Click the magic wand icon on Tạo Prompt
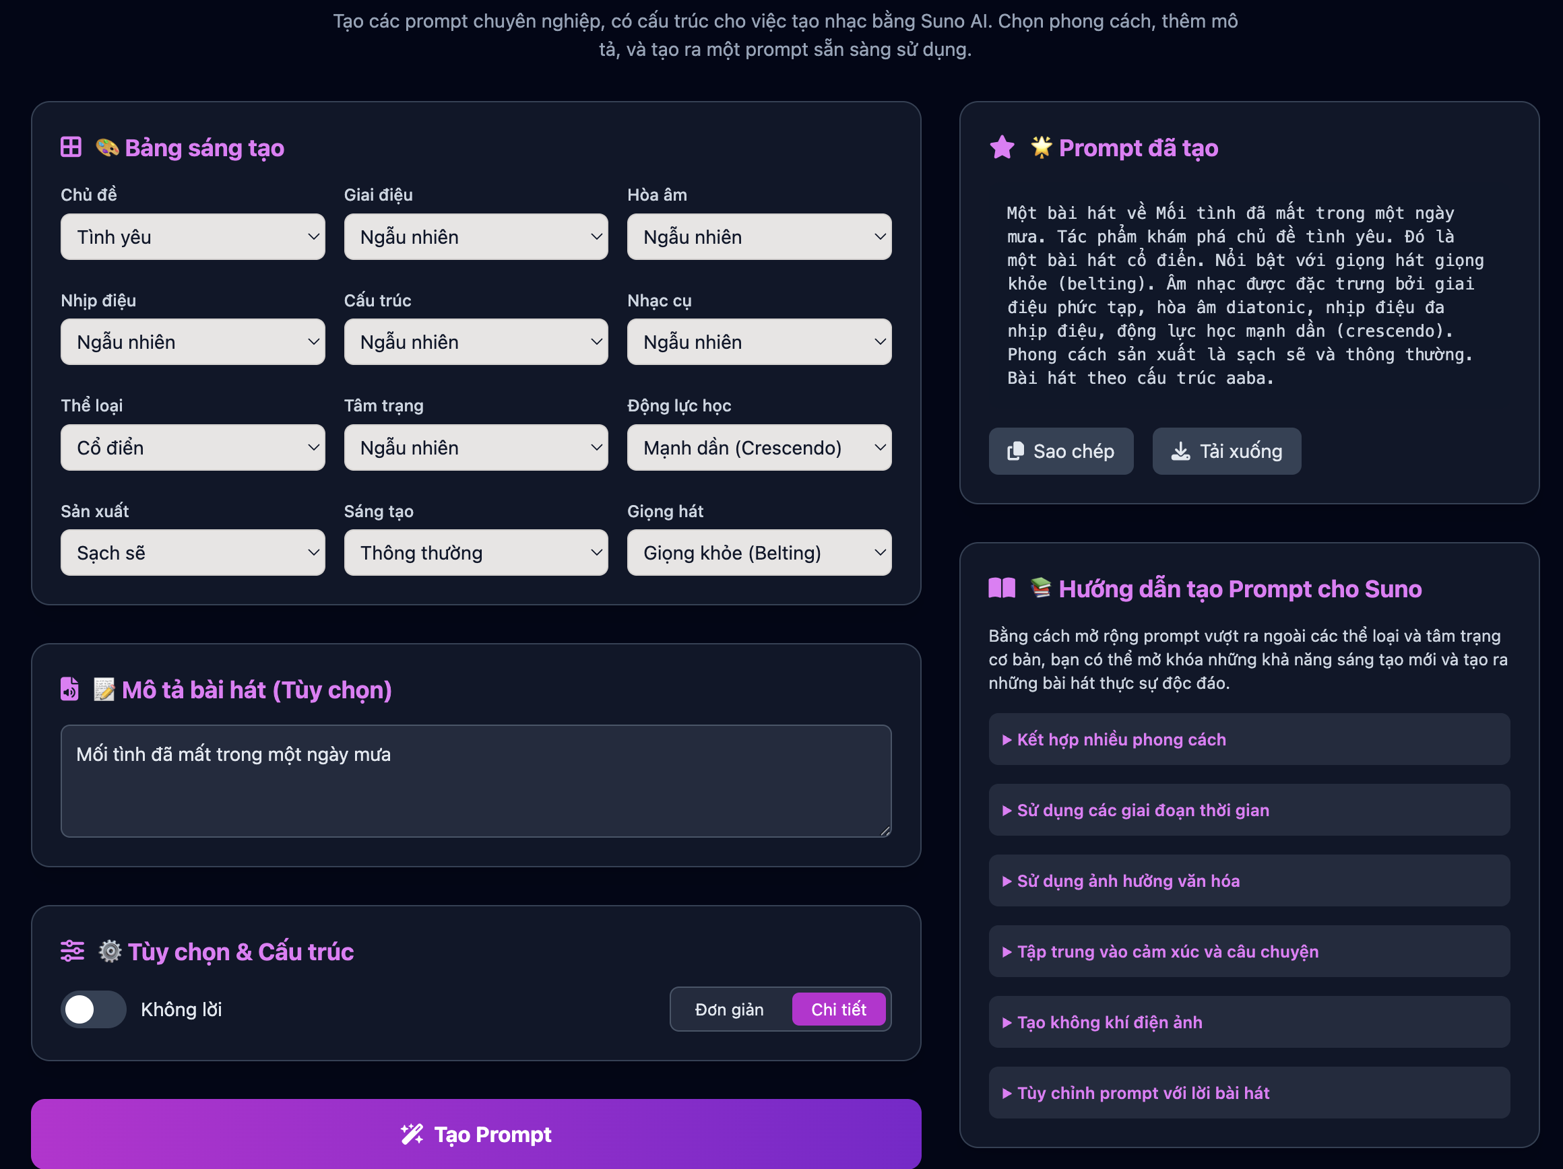This screenshot has height=1169, width=1563. [412, 1135]
